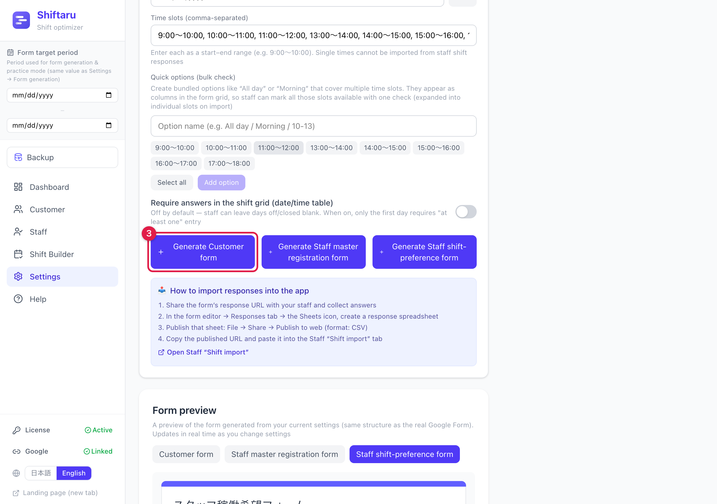717x504 pixels.
Task: Click the Linked Google status
Action: [x=98, y=452]
